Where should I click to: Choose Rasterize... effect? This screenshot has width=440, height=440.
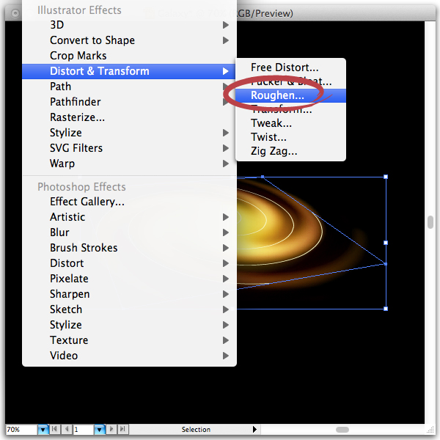(x=129, y=117)
